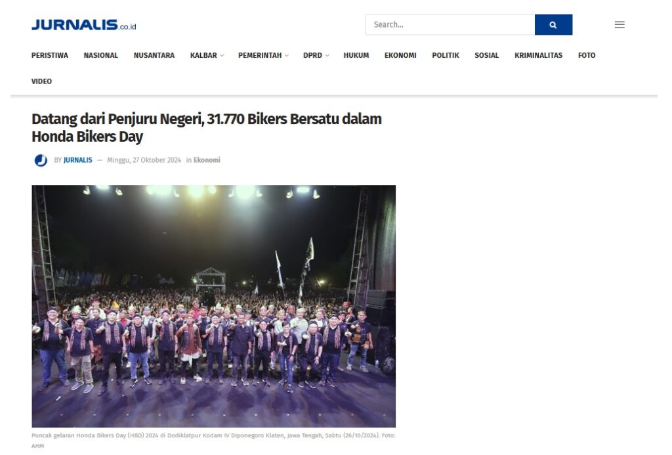The height and width of the screenshot is (455, 672).
Task: Go to the VIDEO section
Action: click(x=41, y=81)
